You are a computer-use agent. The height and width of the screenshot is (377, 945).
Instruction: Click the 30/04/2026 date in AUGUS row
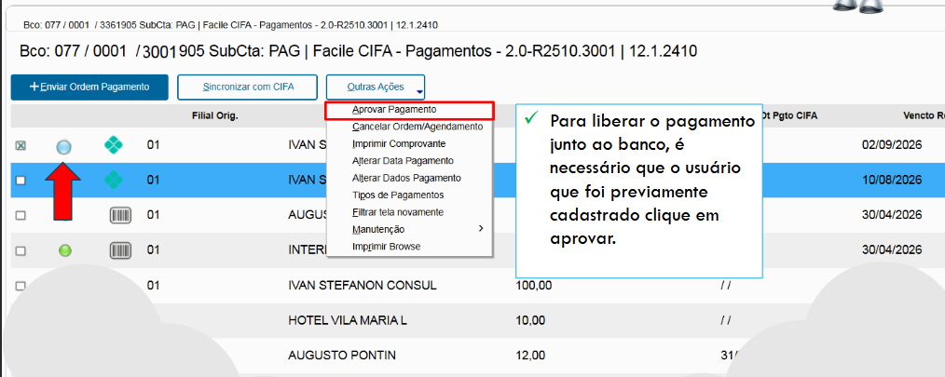pos(892,215)
